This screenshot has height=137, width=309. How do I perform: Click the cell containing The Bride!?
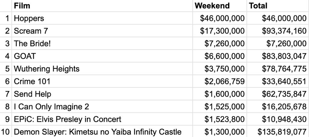pos(102,43)
